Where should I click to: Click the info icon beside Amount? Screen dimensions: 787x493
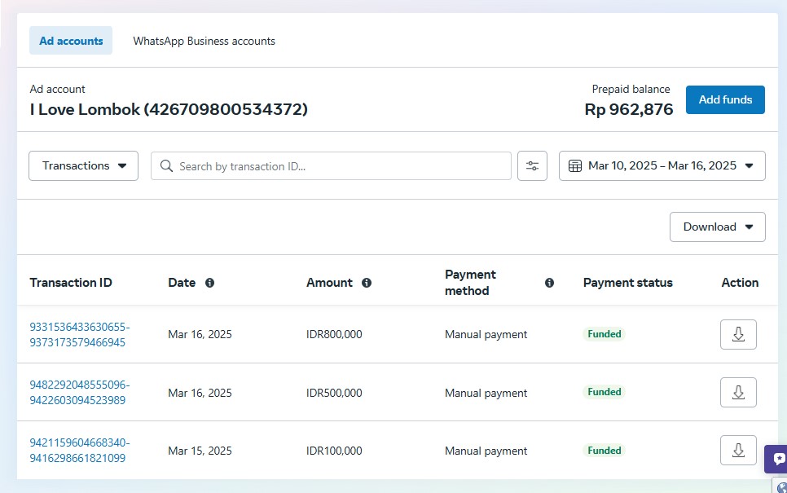point(367,283)
